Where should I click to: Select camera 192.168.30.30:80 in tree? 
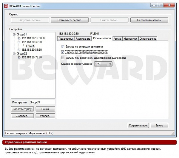click(32, 42)
